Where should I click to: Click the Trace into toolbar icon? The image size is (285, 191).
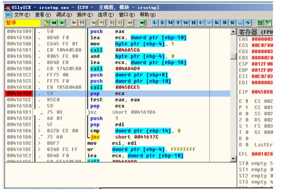[112, 23]
